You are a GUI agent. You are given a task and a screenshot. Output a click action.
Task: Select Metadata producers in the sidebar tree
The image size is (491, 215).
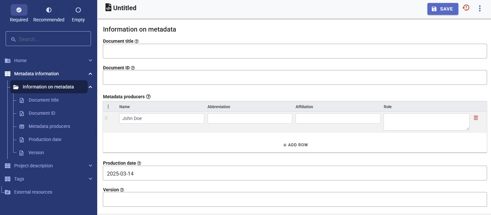pos(49,126)
